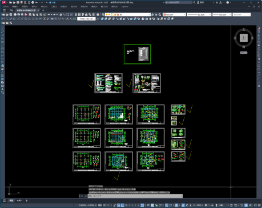
Task: Open the TSSD_100_100 dimension style dropdown
Action: [86, 19]
